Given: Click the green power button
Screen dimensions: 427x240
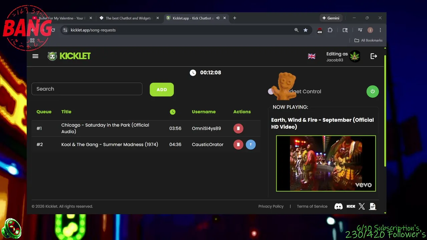Looking at the screenshot, I should (x=373, y=91).
